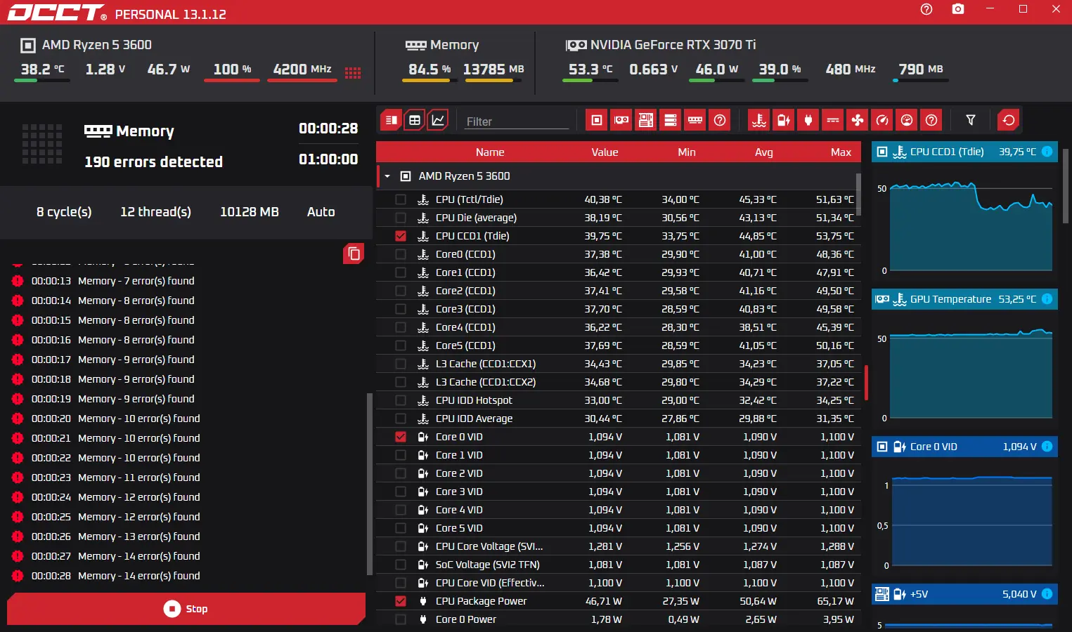Toggle the memory sensors filter icon
The width and height of the screenshot is (1072, 632).
(x=695, y=120)
